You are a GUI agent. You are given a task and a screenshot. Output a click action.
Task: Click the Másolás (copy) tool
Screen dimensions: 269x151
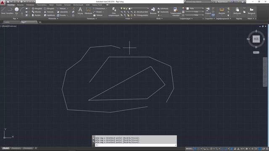click(x=37, y=12)
